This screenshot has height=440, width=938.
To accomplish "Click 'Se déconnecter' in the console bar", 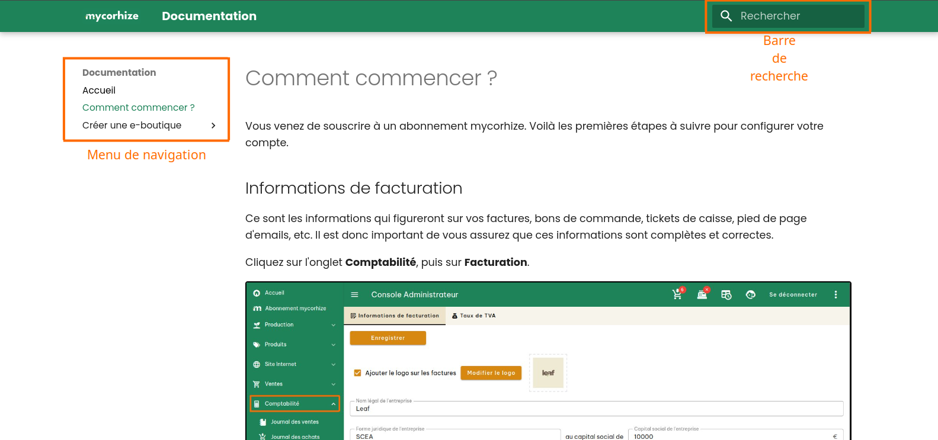I will (x=793, y=294).
